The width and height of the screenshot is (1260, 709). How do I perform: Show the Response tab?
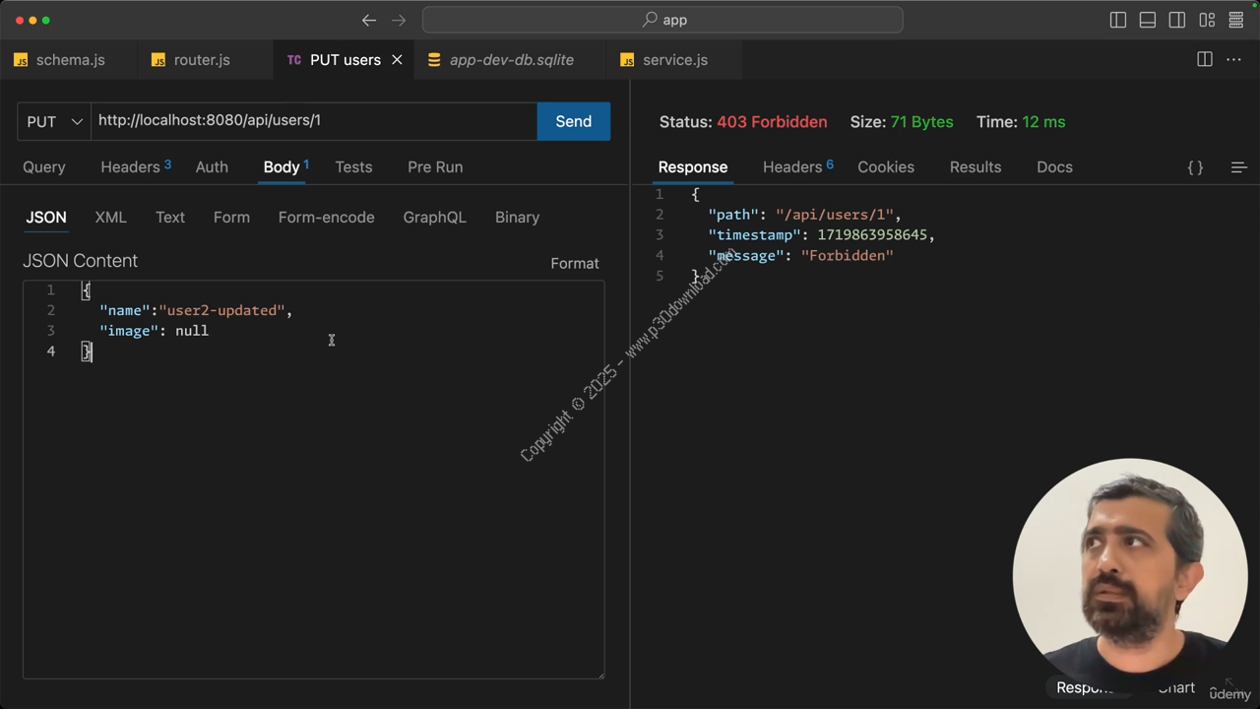[693, 167]
